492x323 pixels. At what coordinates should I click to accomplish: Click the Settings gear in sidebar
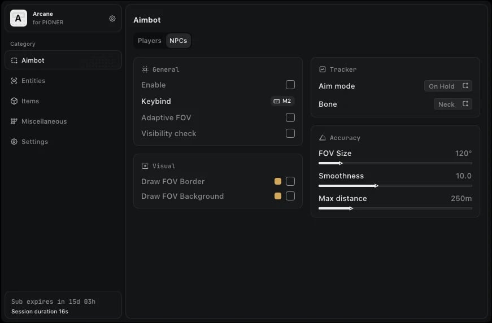14,142
